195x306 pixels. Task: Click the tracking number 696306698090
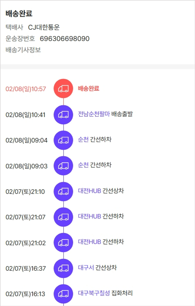pyautogui.click(x=64, y=39)
